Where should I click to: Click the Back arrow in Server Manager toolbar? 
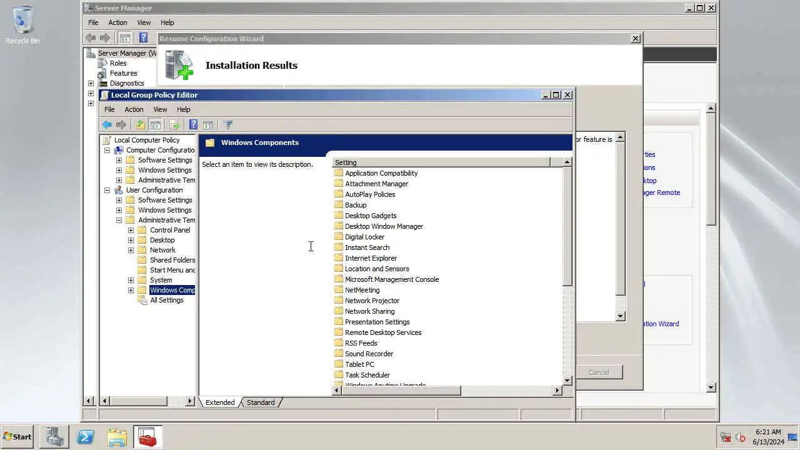pos(91,38)
